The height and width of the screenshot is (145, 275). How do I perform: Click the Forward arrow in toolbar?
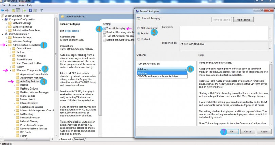[x=7, y=10]
